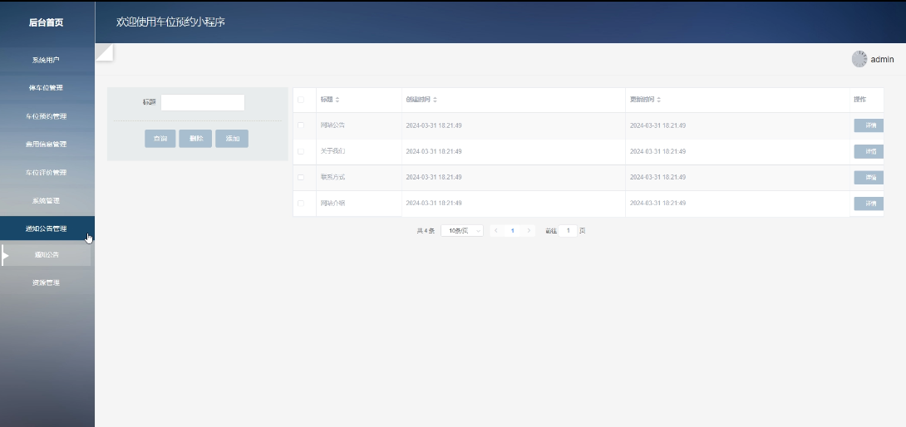Check the 网站介绍 row checkbox

click(300, 204)
